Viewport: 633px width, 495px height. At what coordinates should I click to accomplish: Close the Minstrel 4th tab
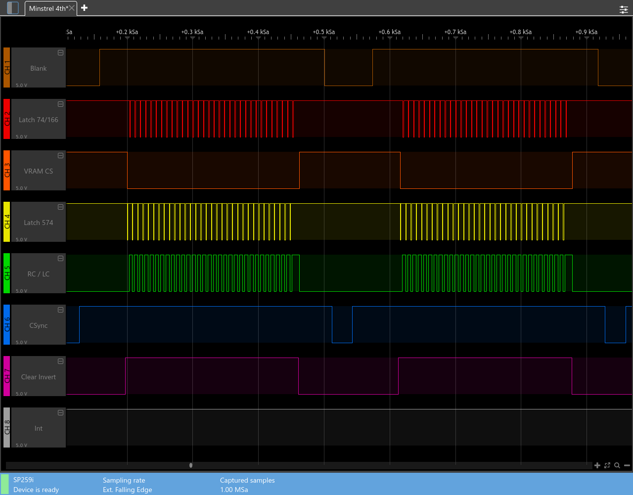coord(72,8)
